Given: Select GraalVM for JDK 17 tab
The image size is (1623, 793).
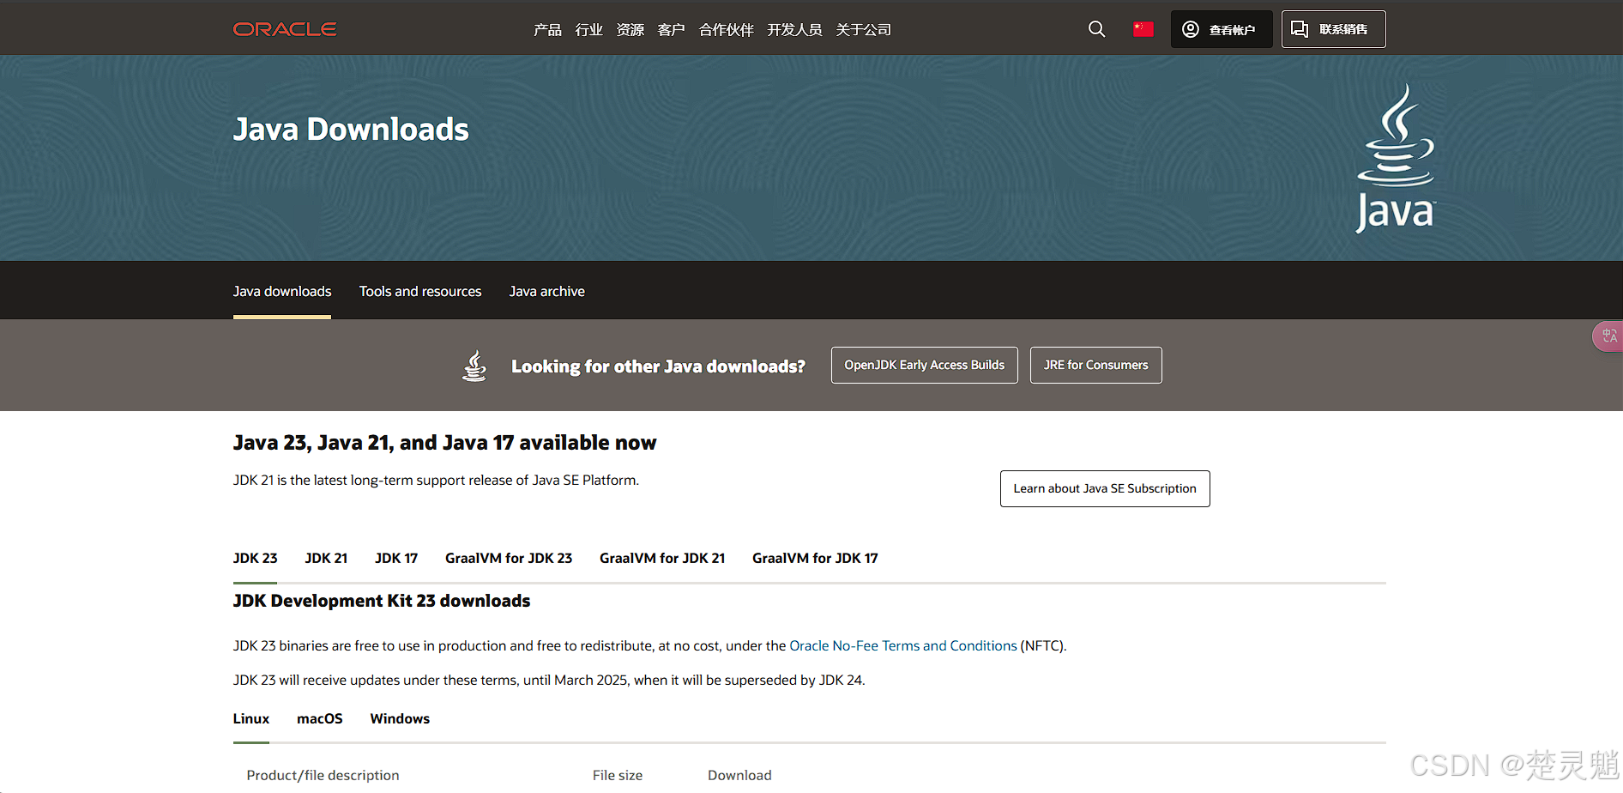Looking at the screenshot, I should 815,558.
